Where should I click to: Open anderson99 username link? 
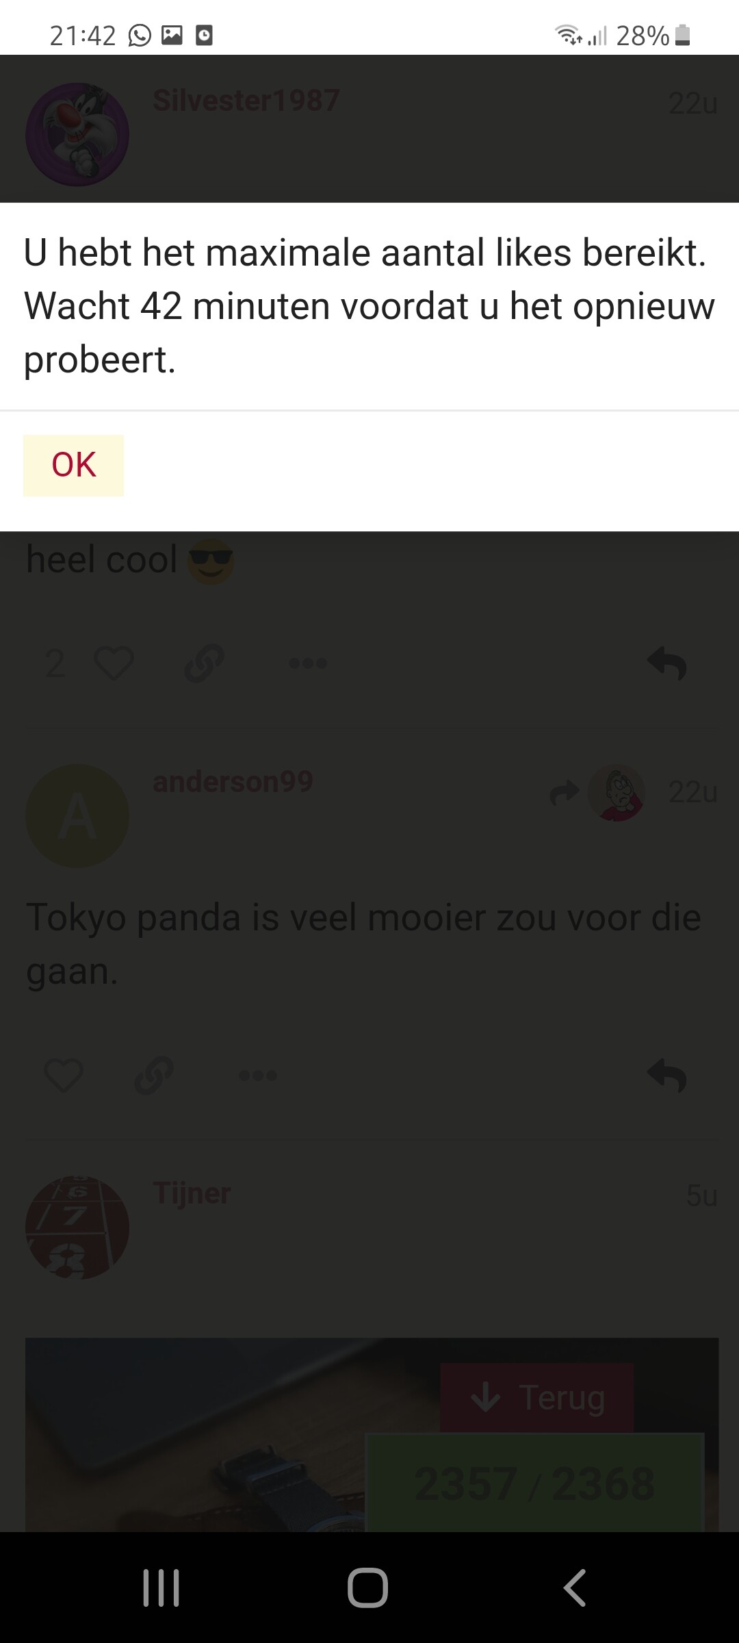tap(233, 781)
